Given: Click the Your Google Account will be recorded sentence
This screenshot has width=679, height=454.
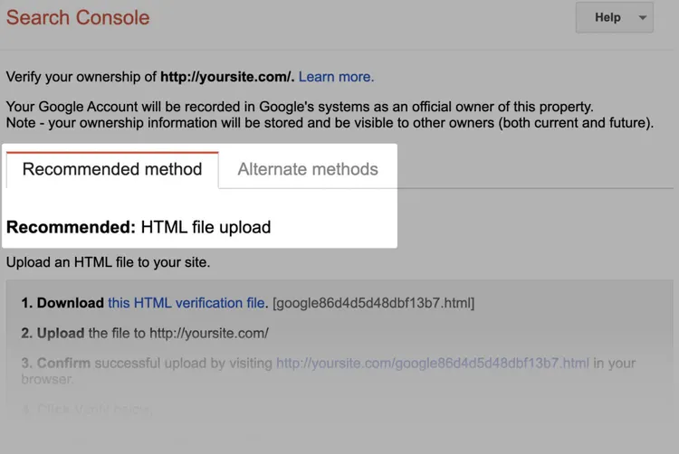Looking at the screenshot, I should coord(300,107).
